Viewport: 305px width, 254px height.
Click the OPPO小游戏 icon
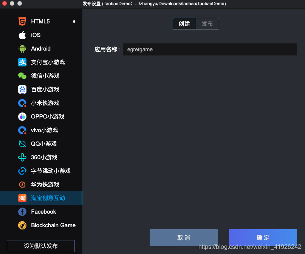22,117
